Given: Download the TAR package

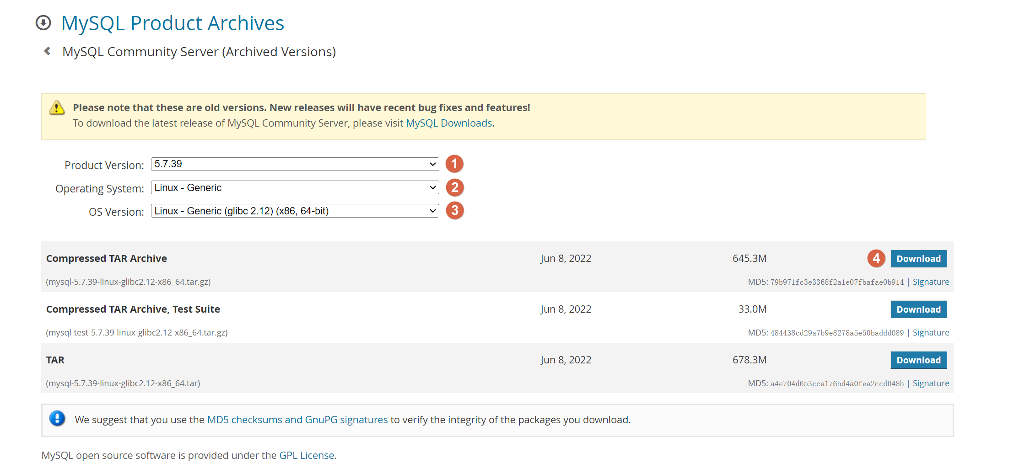Looking at the screenshot, I should click(918, 360).
